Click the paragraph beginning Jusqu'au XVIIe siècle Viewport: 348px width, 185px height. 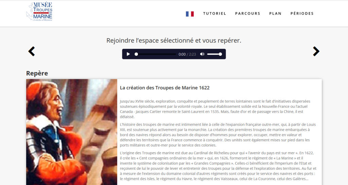click(215, 109)
